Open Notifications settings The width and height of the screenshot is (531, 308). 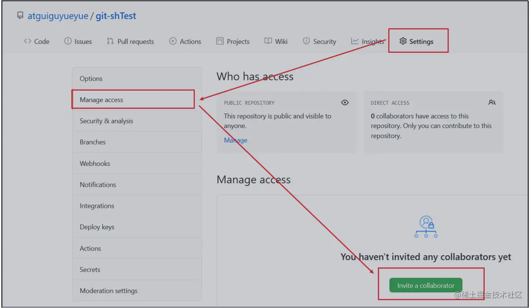tap(137, 185)
